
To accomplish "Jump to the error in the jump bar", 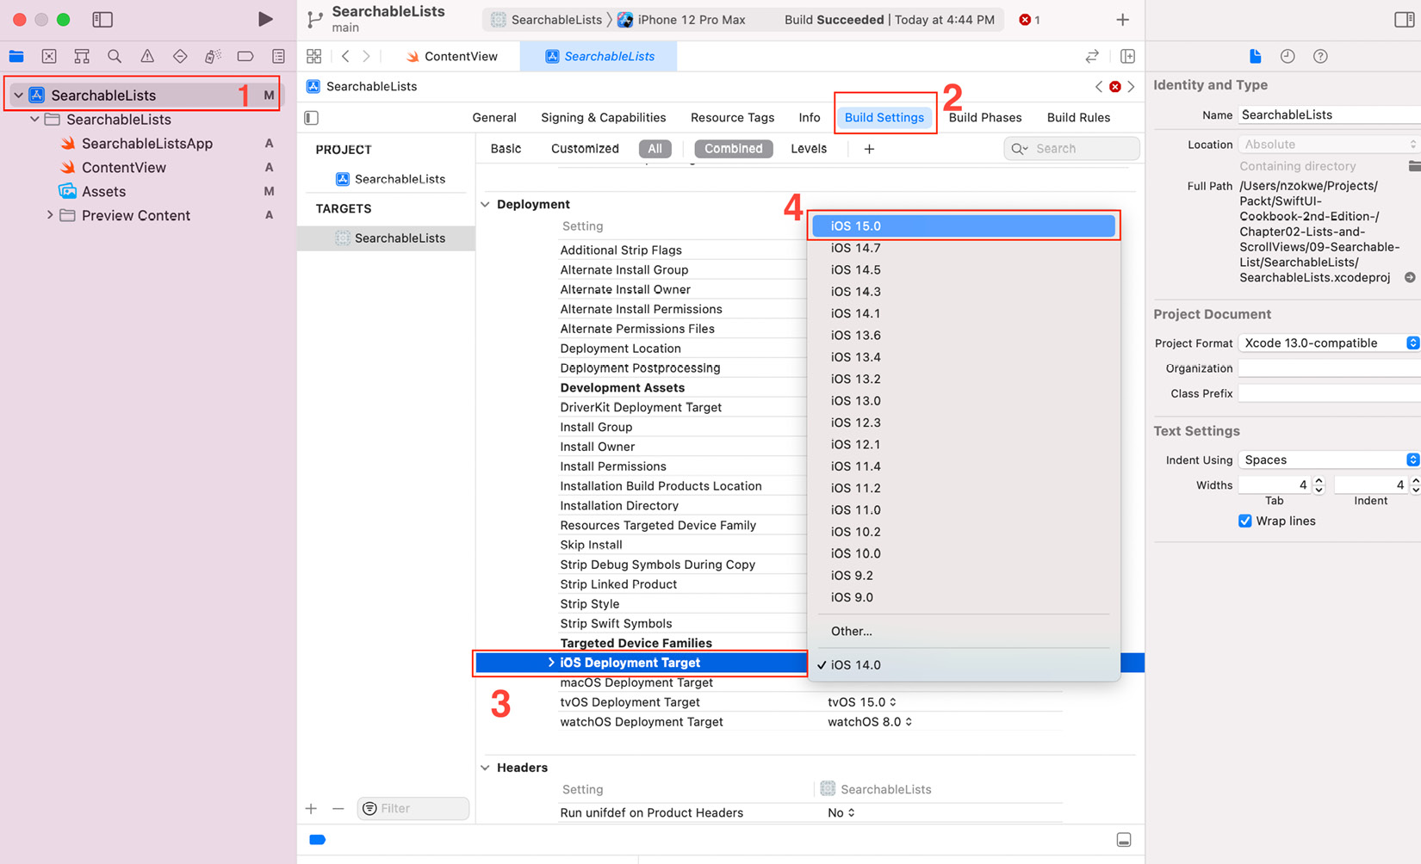I will [x=1115, y=86].
